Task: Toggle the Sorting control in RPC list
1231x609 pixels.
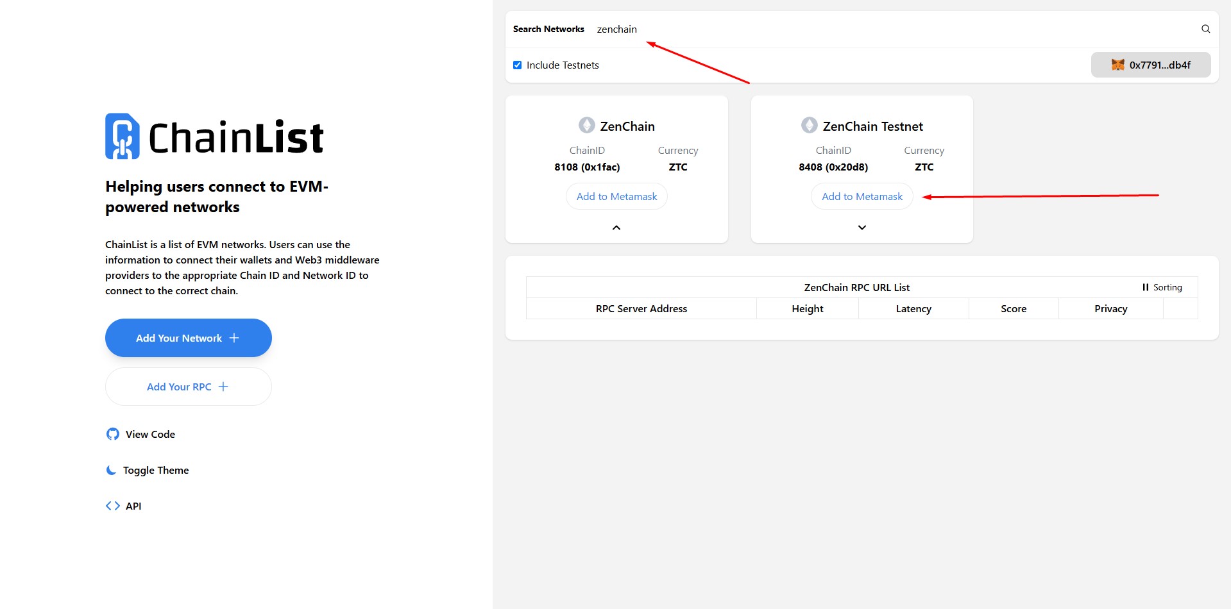Action: 1162,287
